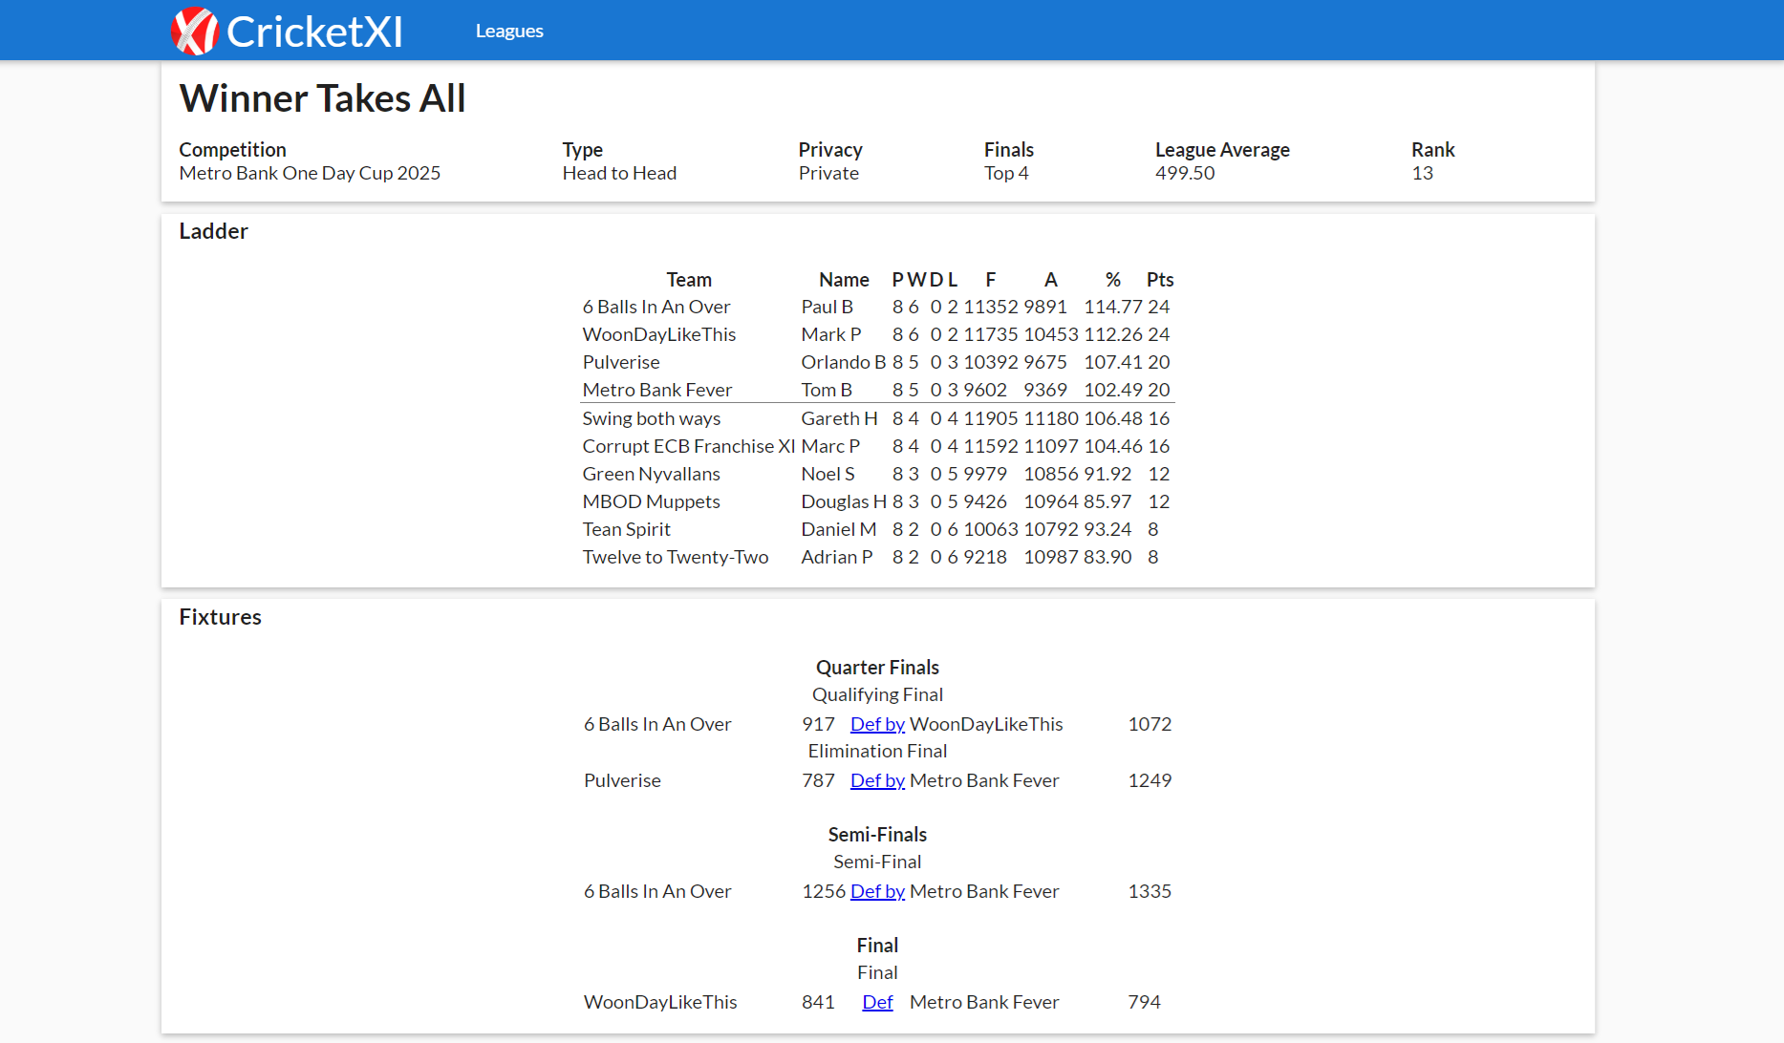The width and height of the screenshot is (1784, 1043).
Task: Click Metro Bank Fever in the ladder
Action: point(657,390)
